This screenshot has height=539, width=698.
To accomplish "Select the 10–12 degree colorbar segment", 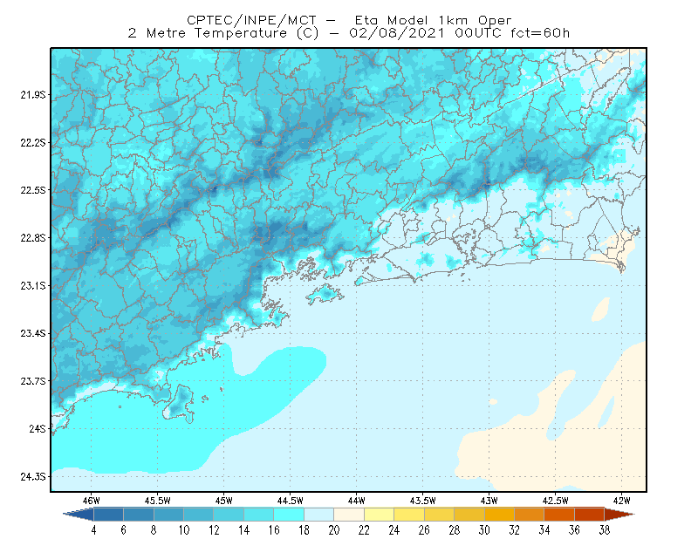I will click(x=199, y=515).
